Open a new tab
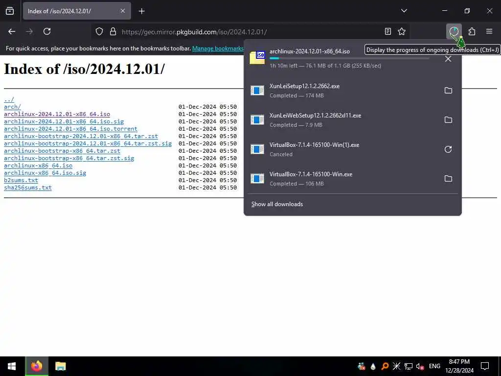 click(x=141, y=11)
